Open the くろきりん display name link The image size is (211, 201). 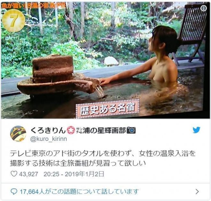pos(48,130)
